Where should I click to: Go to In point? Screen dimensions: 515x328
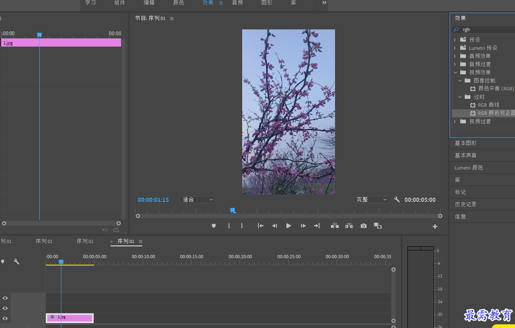tap(260, 226)
